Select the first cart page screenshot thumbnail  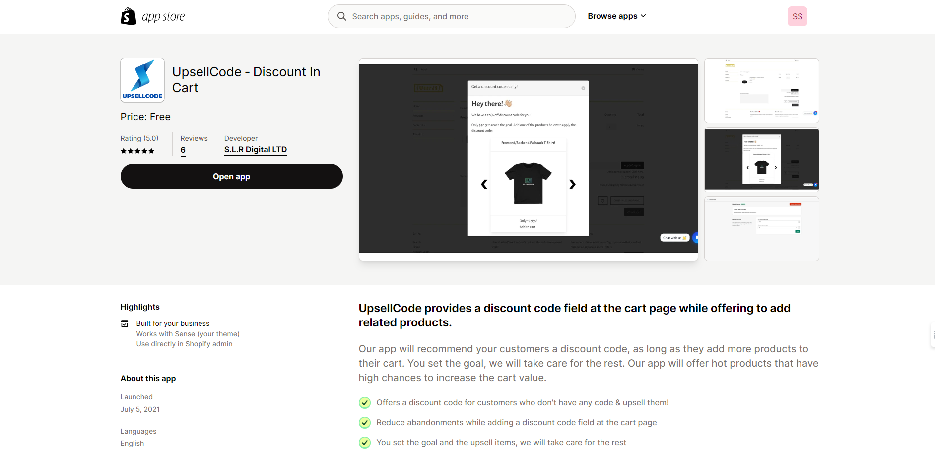coord(761,90)
